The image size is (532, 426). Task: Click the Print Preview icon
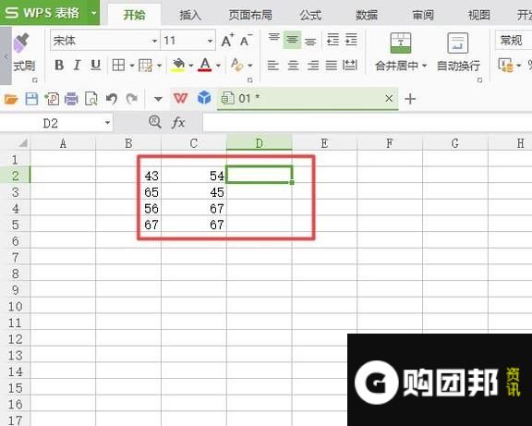(x=91, y=99)
